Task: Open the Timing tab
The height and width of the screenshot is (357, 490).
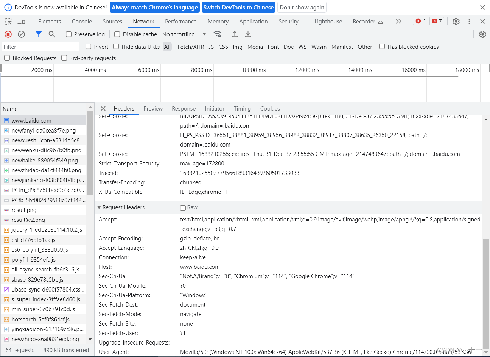Action: pos(242,109)
